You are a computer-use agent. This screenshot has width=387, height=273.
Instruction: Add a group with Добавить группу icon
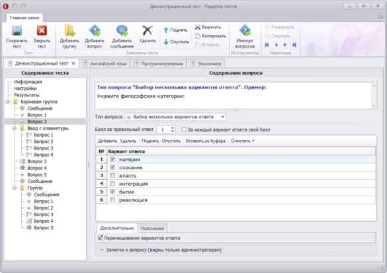69,31
